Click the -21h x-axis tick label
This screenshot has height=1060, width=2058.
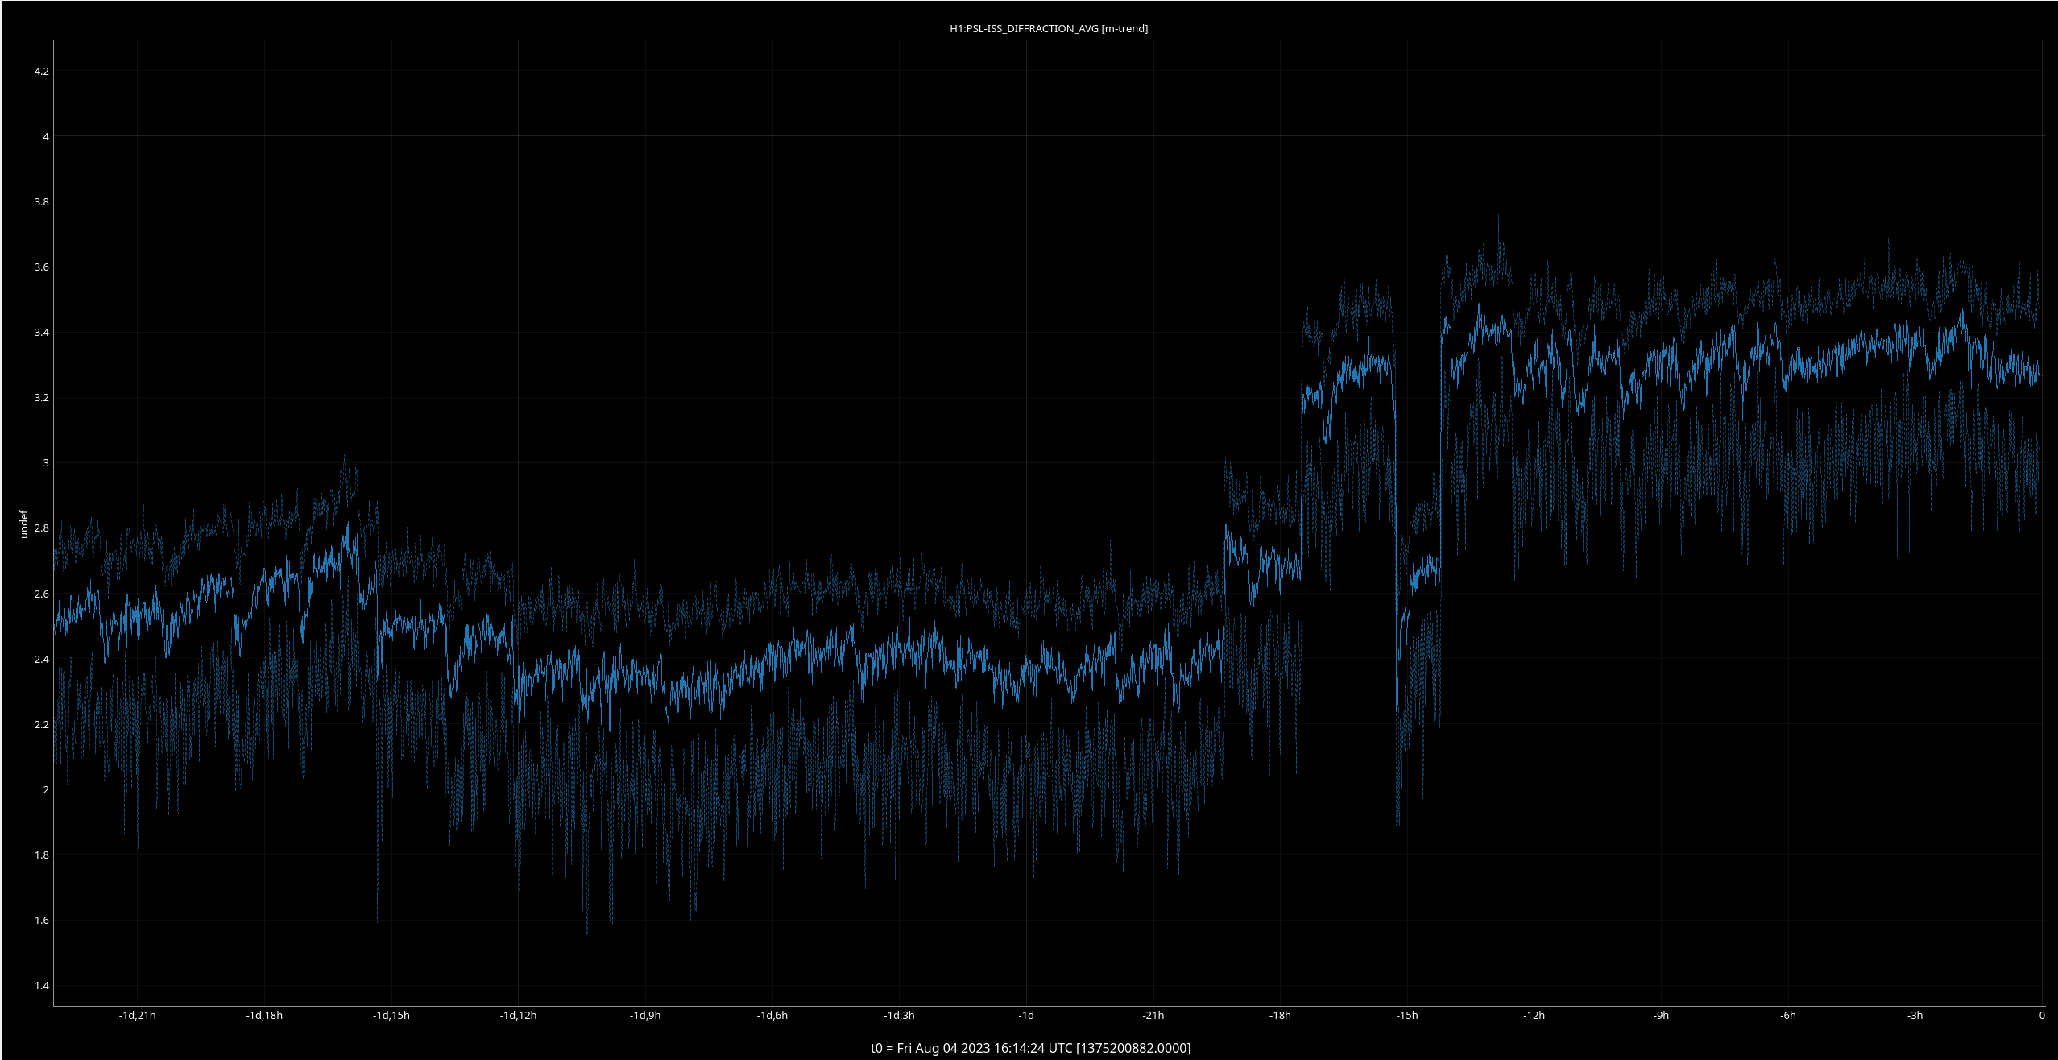[1153, 1015]
